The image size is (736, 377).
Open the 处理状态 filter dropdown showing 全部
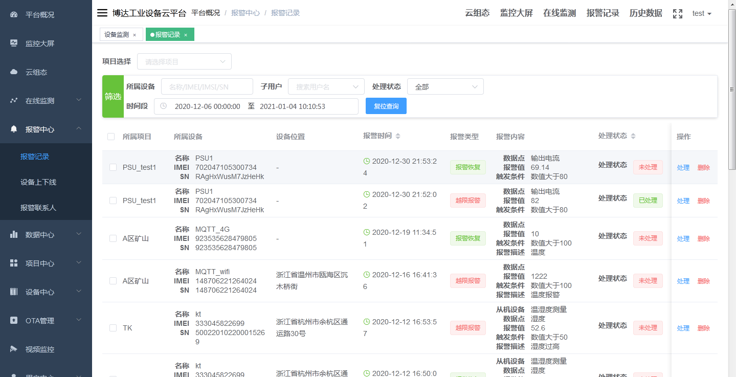pyautogui.click(x=445, y=87)
